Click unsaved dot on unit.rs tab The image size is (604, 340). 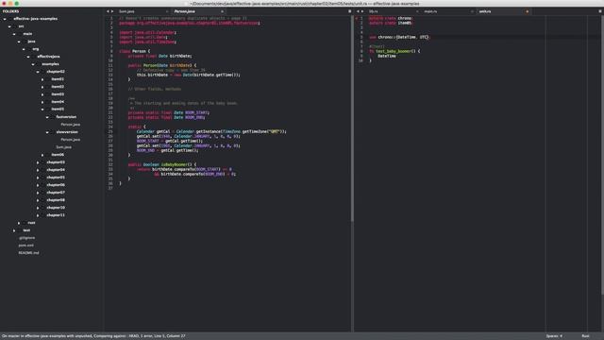coord(528,11)
